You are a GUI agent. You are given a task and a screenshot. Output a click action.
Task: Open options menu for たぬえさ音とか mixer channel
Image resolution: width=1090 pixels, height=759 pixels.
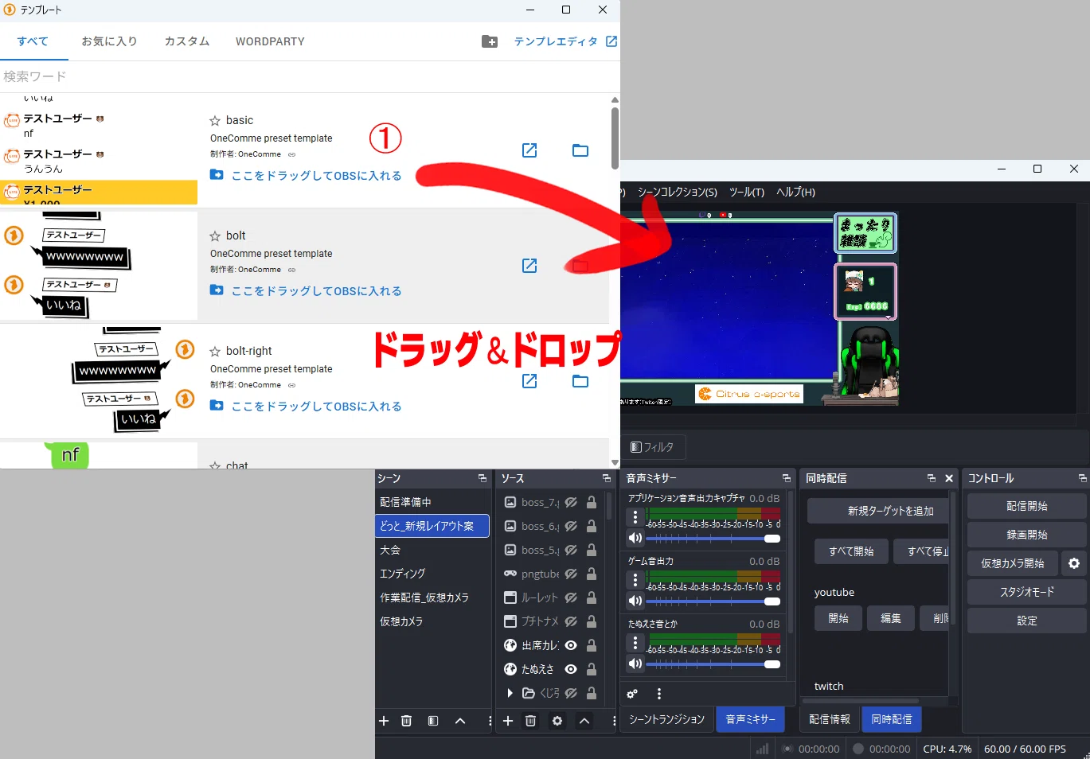tap(635, 643)
